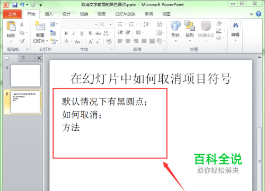Viewport: 265px width, 191px height.
Task: Toggle Strikethrough (abc) formatting
Action: (x=98, y=33)
